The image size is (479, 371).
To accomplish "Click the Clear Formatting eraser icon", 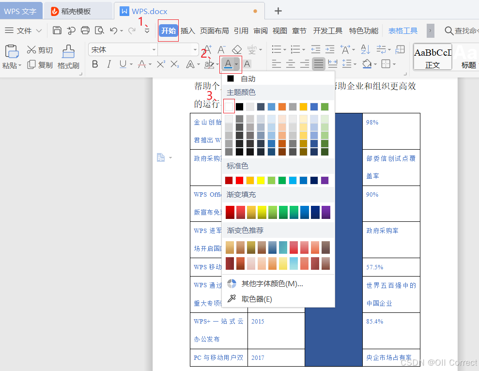I will click(x=237, y=49).
